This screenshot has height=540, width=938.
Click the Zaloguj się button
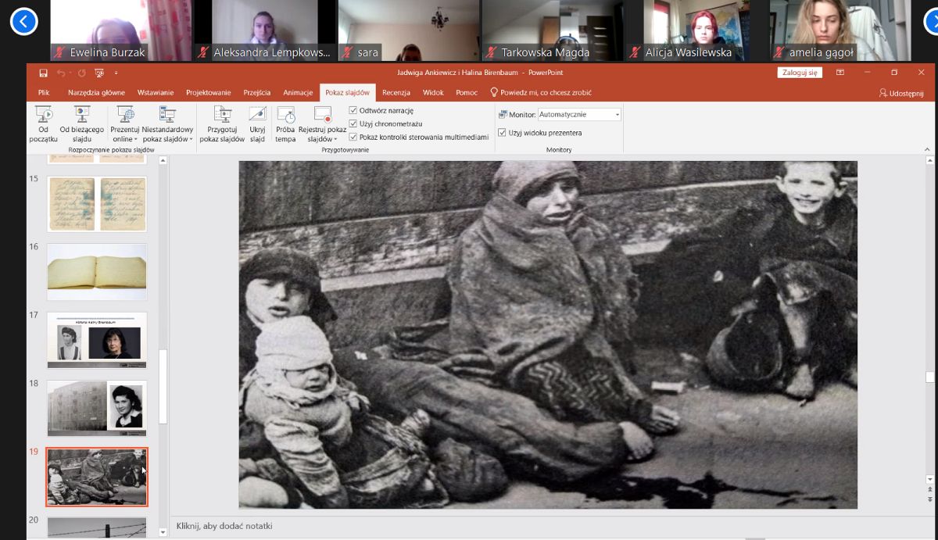point(800,73)
